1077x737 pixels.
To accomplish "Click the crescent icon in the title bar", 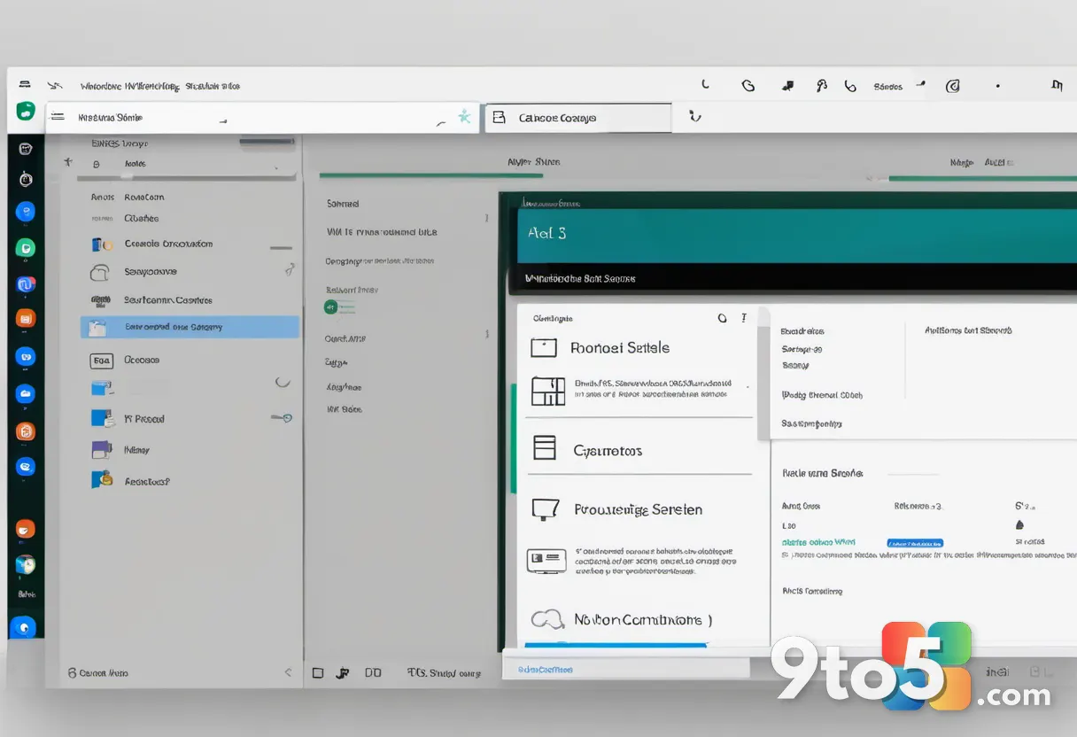I will click(x=705, y=85).
